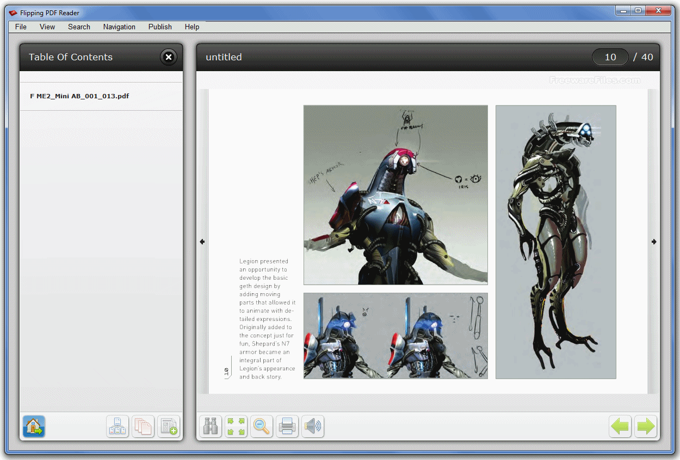Flip forward using right page-edge arrow

(654, 242)
